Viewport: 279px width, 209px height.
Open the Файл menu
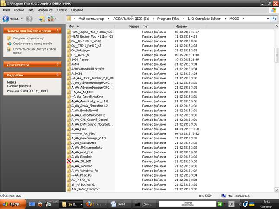(x=6, y=10)
